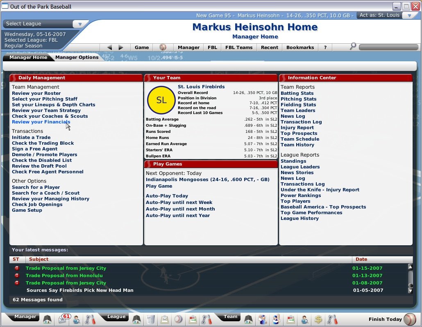Click the team finances dollar icon
The image size is (422, 327).
[x=318, y=319]
